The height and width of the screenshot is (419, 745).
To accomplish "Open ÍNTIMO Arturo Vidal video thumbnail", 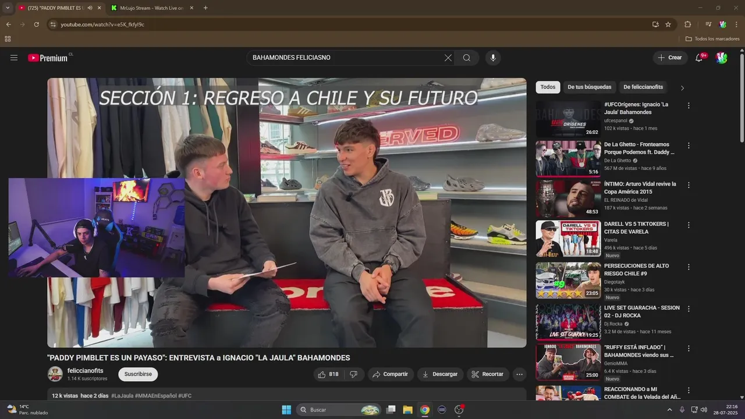I will click(x=568, y=198).
